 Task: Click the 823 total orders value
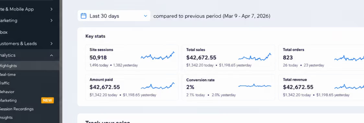[288, 57]
